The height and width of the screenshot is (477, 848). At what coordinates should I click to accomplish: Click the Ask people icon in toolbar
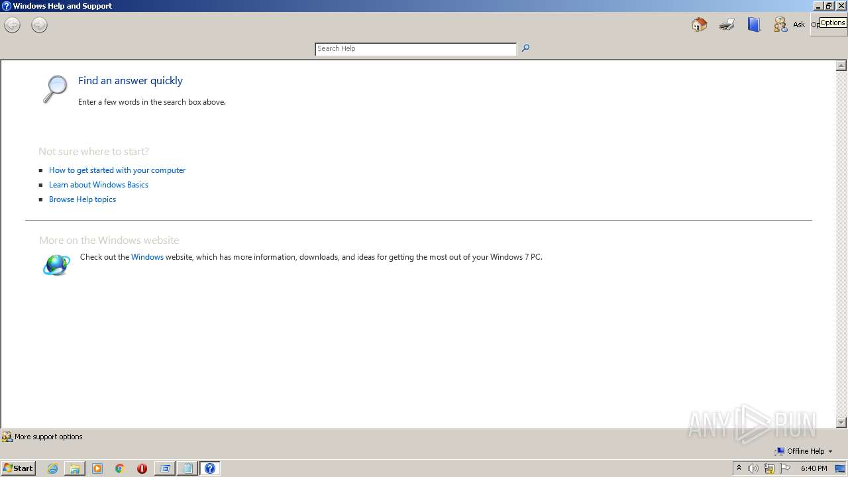(780, 25)
